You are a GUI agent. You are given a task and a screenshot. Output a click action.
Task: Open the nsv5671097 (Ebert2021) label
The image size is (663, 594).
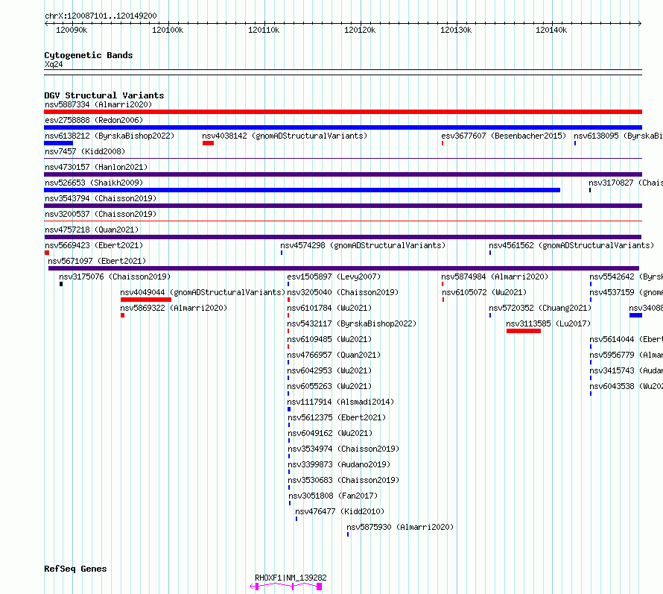tap(97, 261)
